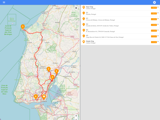Select the Finish Trip title
160x120 pixels.
(x=90, y=41)
